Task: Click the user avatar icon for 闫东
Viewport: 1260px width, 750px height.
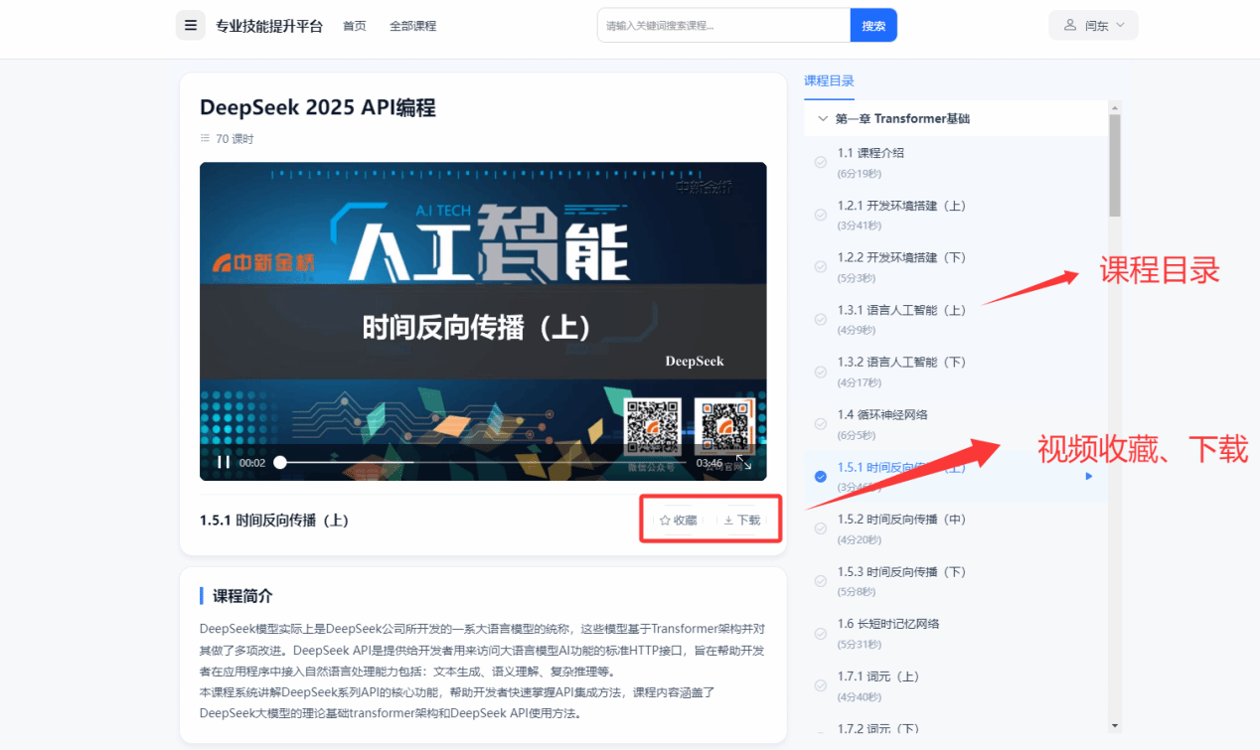Action: [1070, 25]
